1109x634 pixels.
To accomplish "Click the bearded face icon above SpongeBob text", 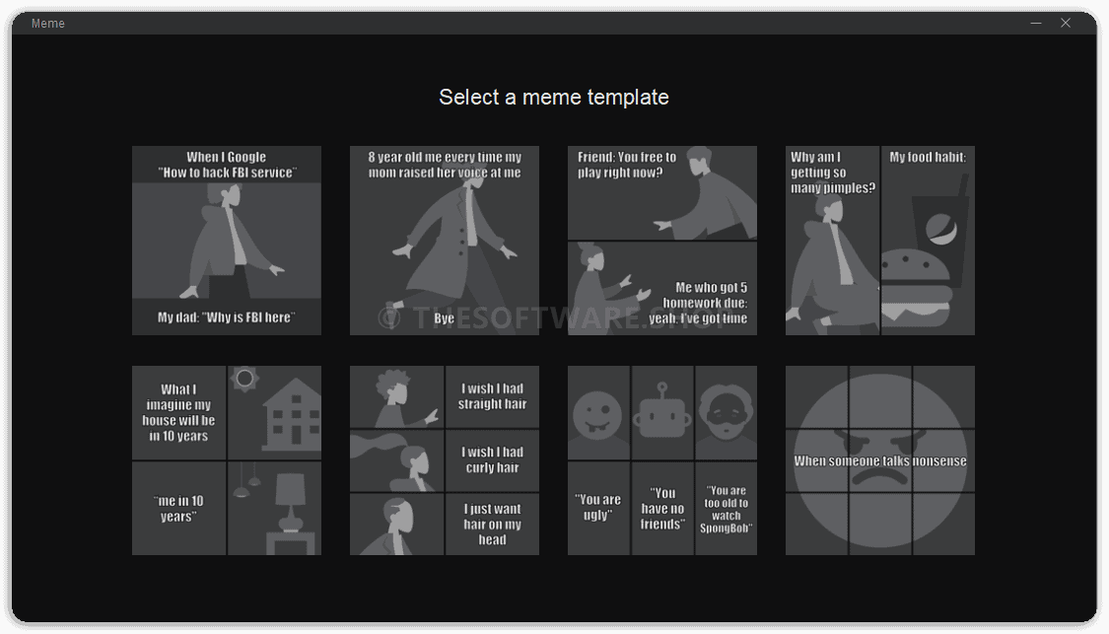I will (726, 413).
